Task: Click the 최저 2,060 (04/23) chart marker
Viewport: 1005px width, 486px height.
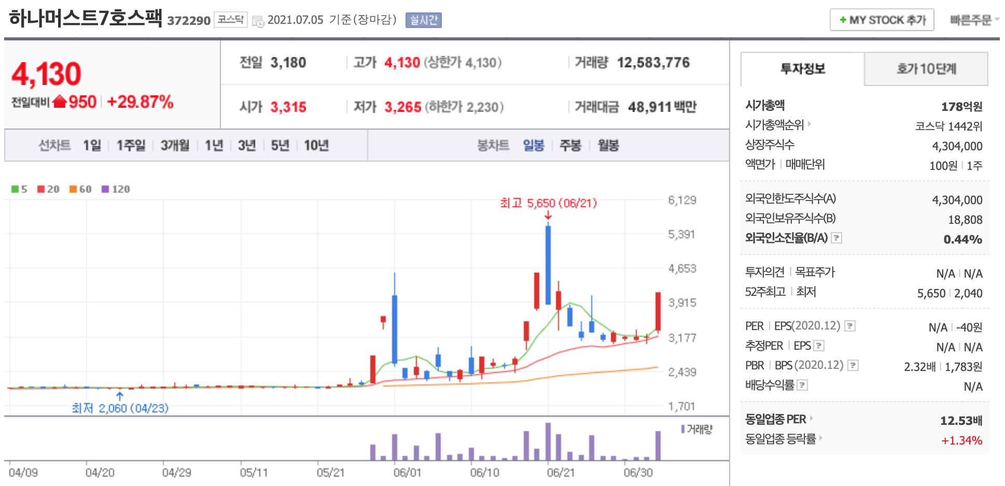Action: coord(120,408)
